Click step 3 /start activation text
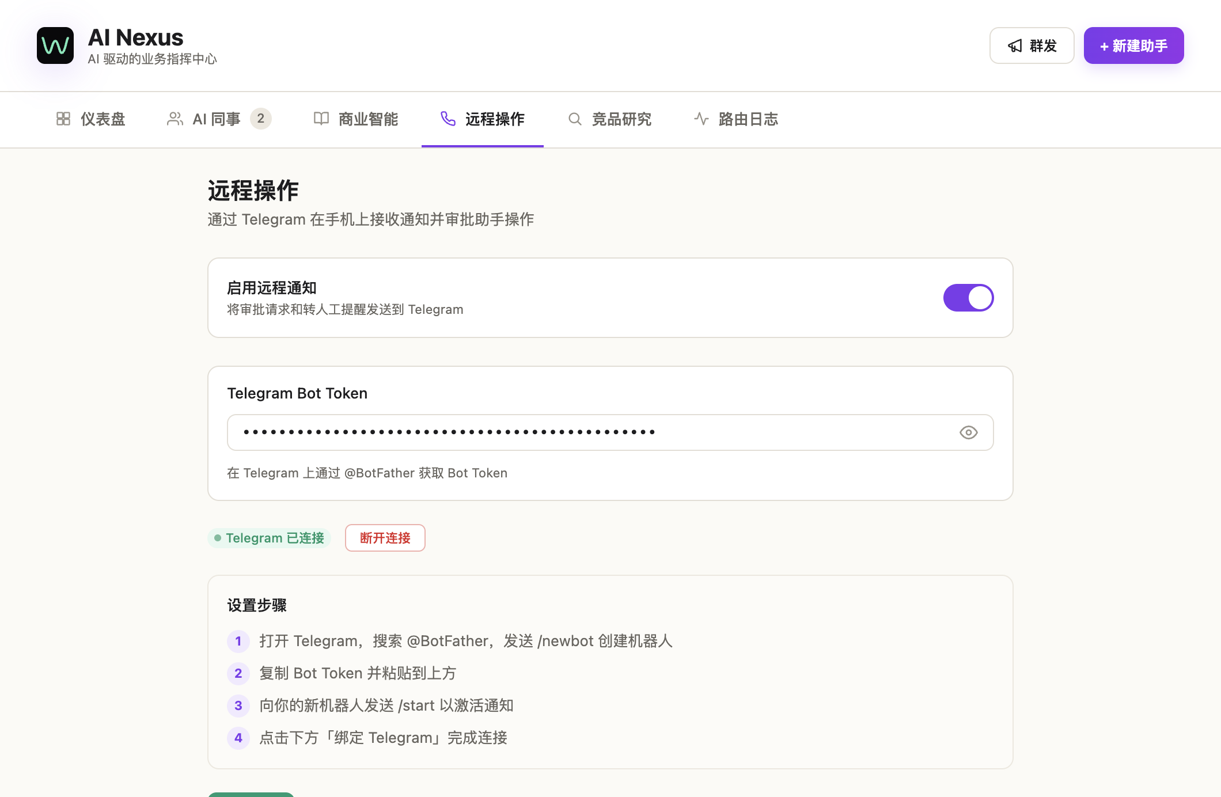This screenshot has width=1221, height=797. point(386,705)
